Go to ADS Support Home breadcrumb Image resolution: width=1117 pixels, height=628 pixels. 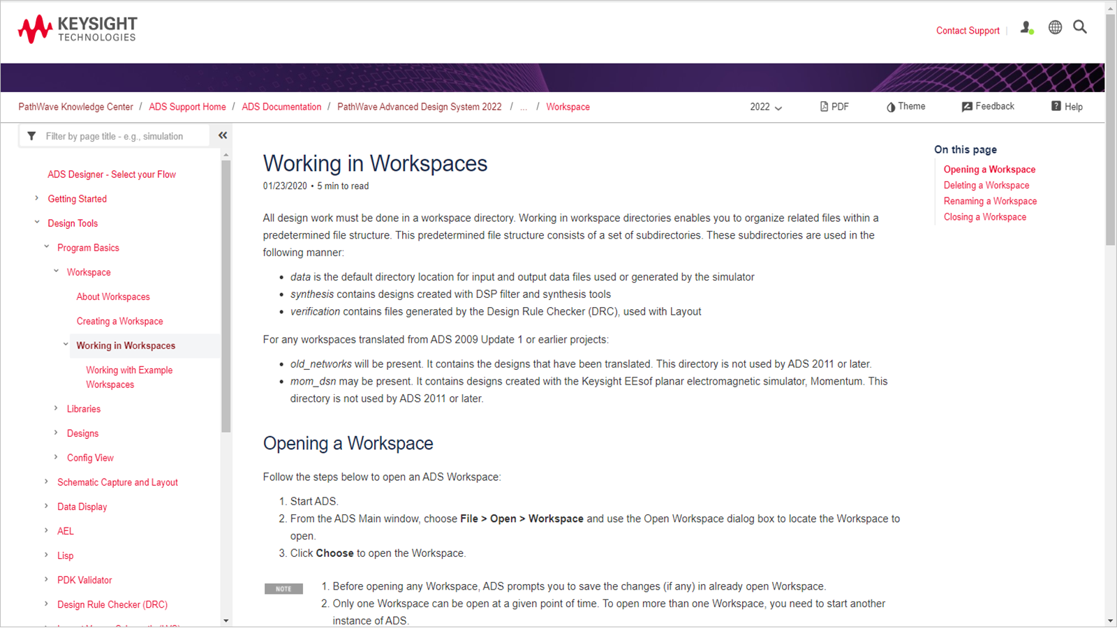(x=187, y=107)
